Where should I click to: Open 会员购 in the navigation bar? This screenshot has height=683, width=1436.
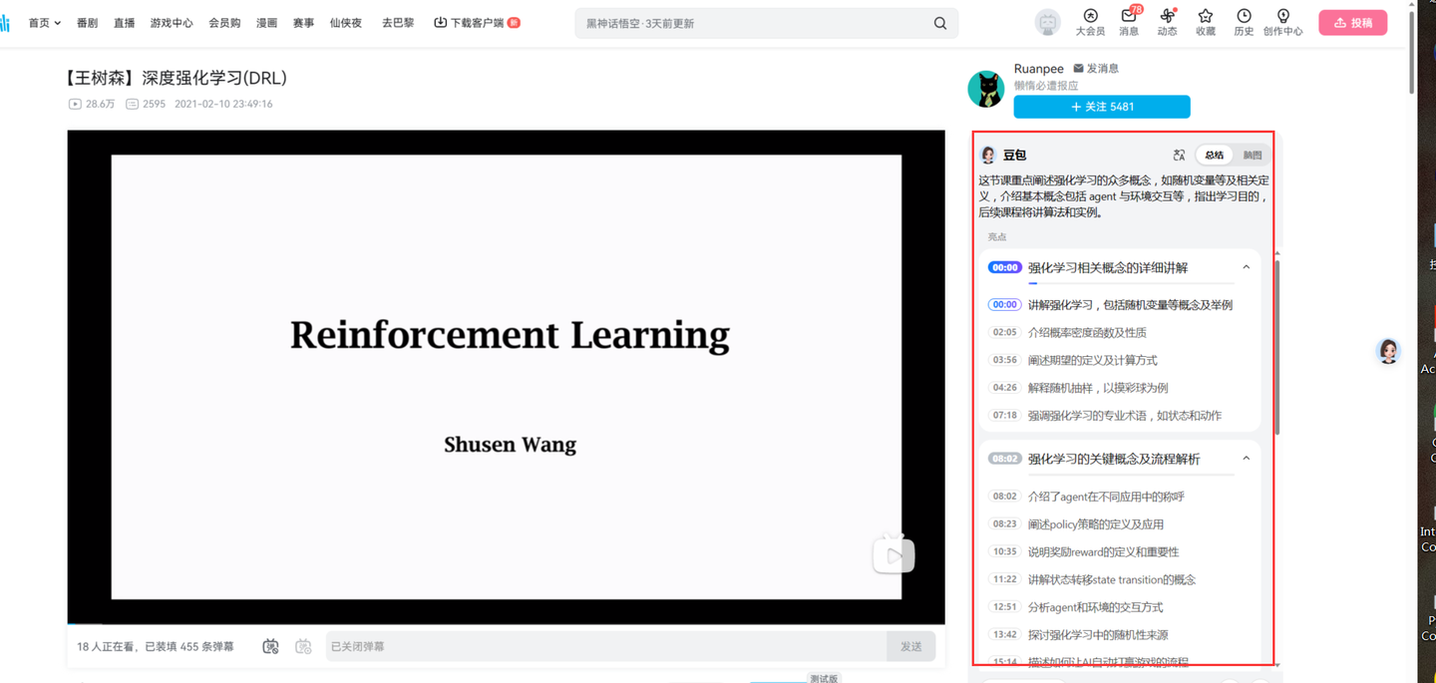[224, 23]
